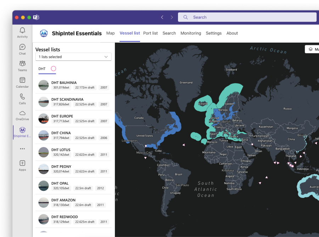Click the ShipIntel app sidebar icon
This screenshot has width=319, height=237.
pos(22,130)
